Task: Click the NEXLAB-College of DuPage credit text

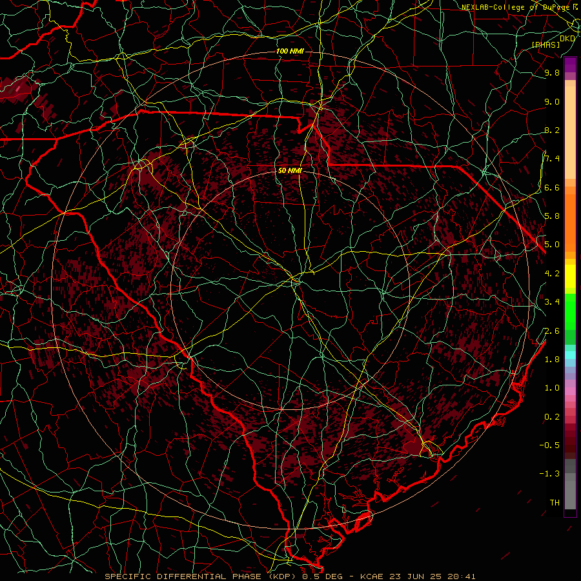Action: 516,7
